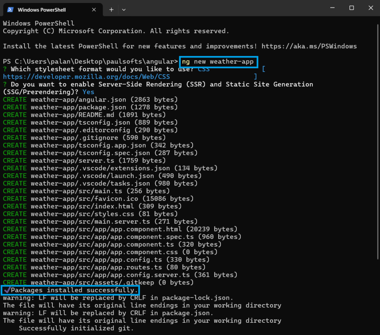This screenshot has width=380, height=335.
Task: Click the .vscode/launch.json line
Action: [x=102, y=176]
